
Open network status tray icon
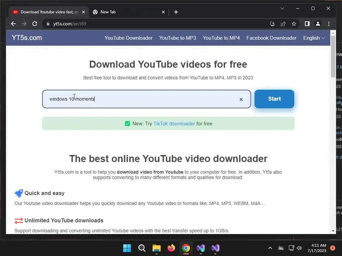pos(291,248)
